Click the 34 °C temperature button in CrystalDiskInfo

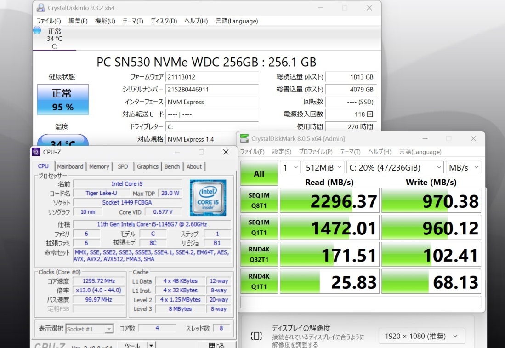point(63,140)
